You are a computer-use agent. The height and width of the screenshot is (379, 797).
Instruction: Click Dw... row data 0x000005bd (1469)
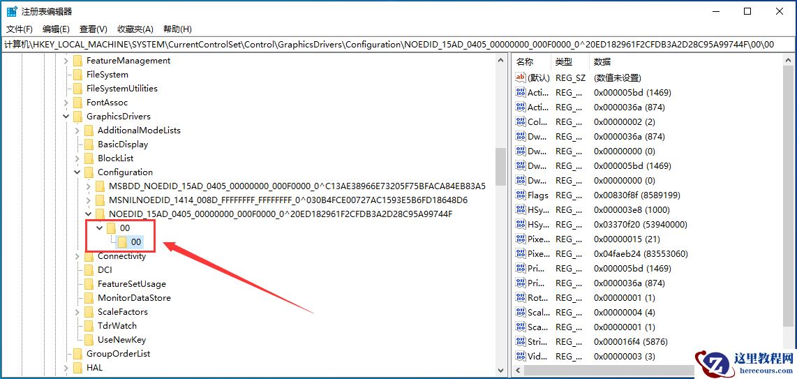coord(632,166)
